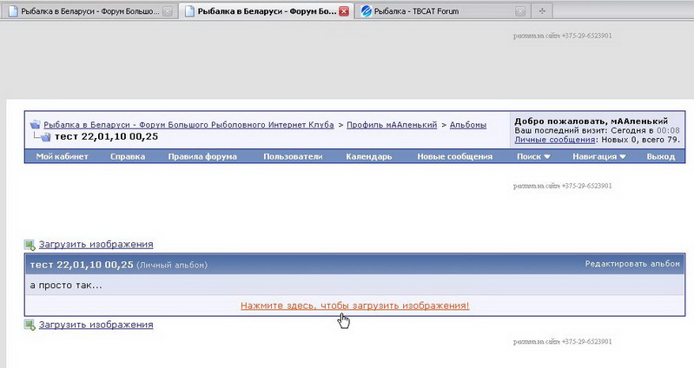Close the active Рыбалка в Беларуси tab

(344, 11)
